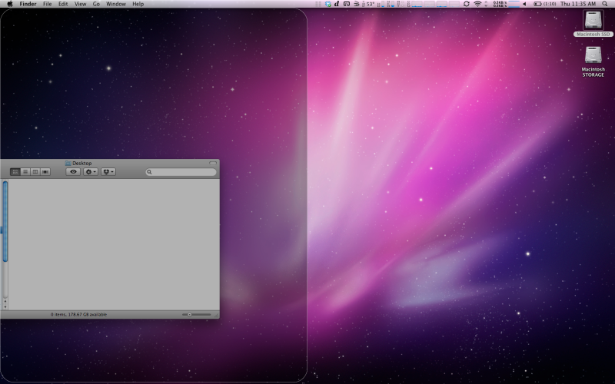615x384 pixels.
Task: Select the Macintosh SSD drive icon
Action: tap(593, 21)
